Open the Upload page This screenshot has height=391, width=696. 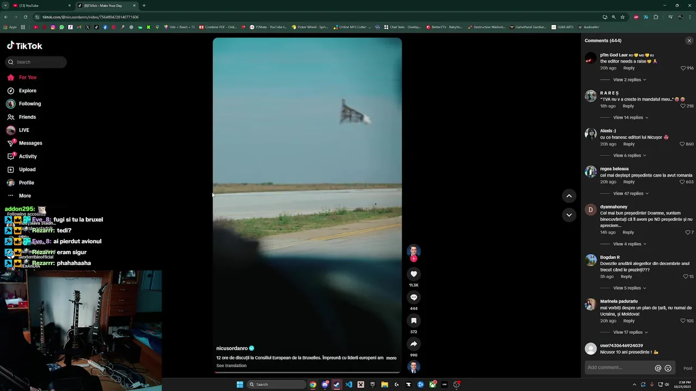pyautogui.click(x=21, y=169)
